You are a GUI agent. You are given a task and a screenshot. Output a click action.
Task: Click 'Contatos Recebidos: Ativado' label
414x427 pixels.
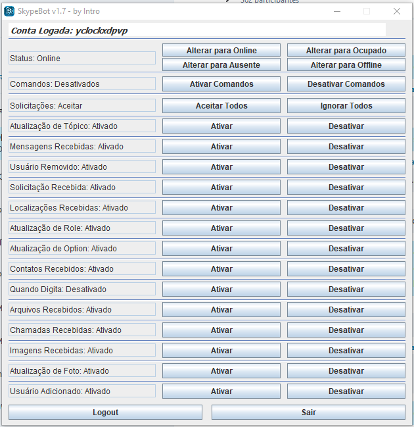tap(82, 269)
